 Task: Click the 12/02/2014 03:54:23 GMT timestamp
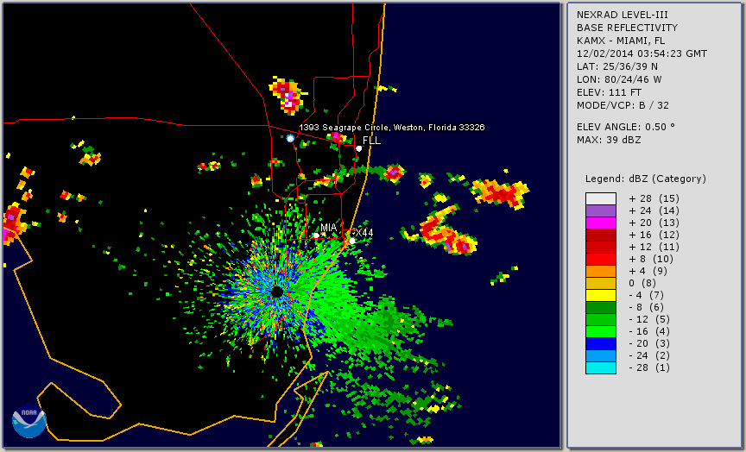pyautogui.click(x=642, y=53)
